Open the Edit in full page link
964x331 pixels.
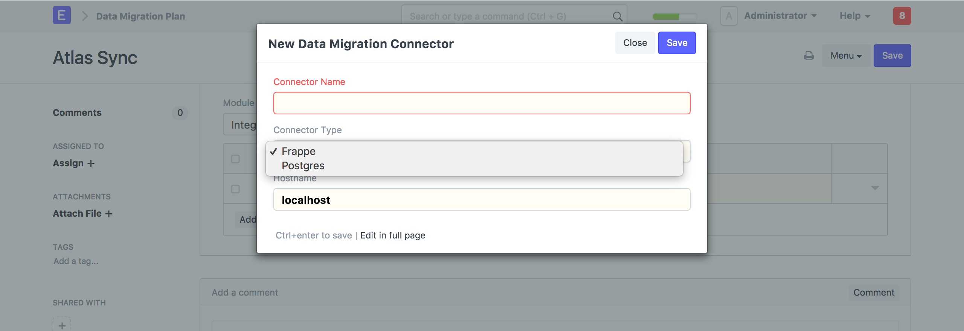pyautogui.click(x=393, y=235)
